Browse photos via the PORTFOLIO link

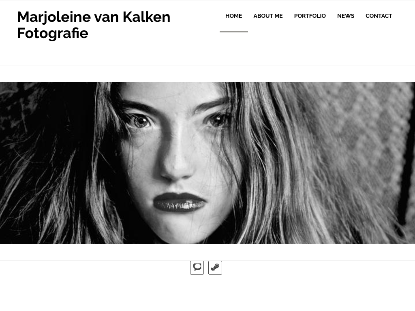click(310, 16)
